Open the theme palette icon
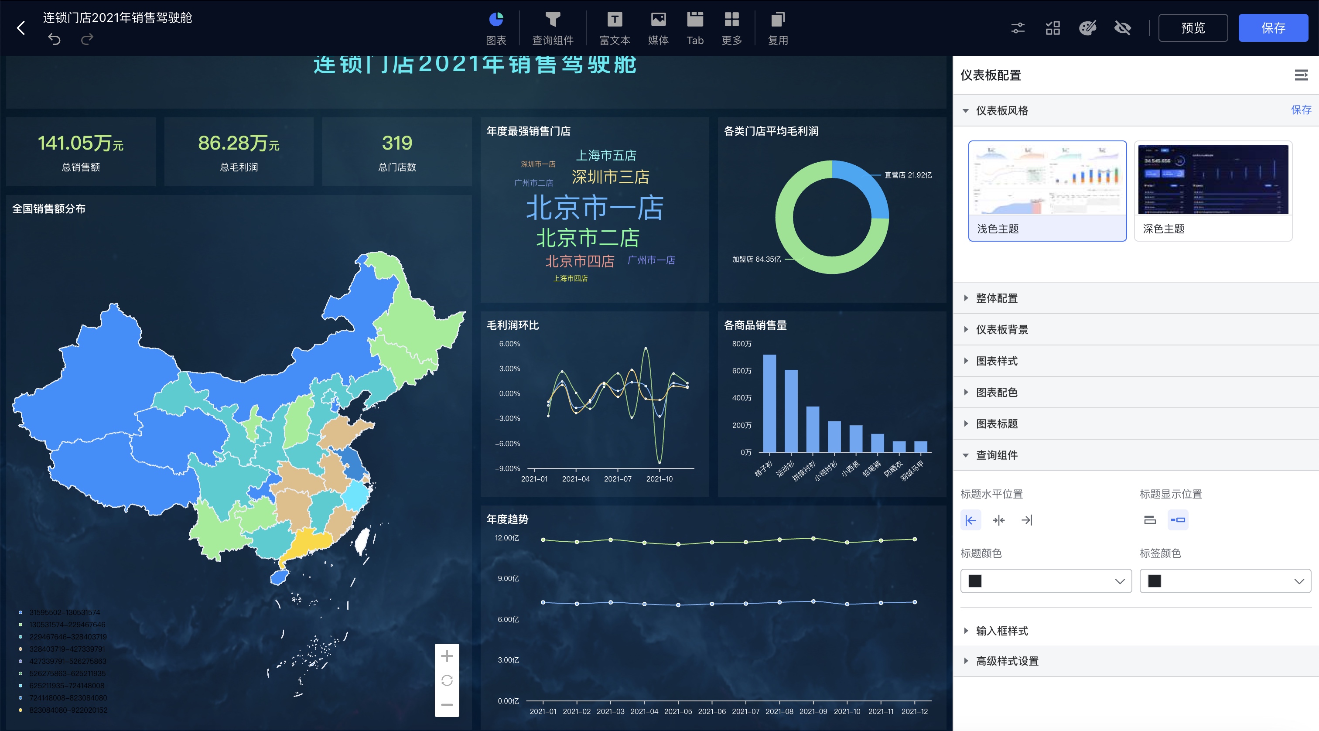1319x731 pixels. tap(1087, 27)
